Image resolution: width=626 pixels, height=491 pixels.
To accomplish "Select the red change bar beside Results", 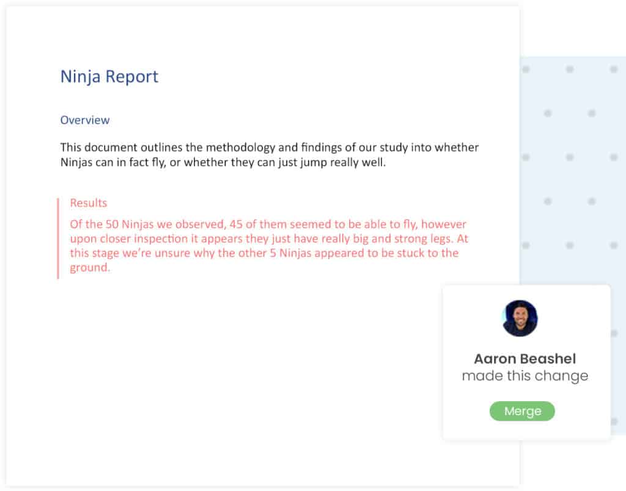I will click(58, 238).
